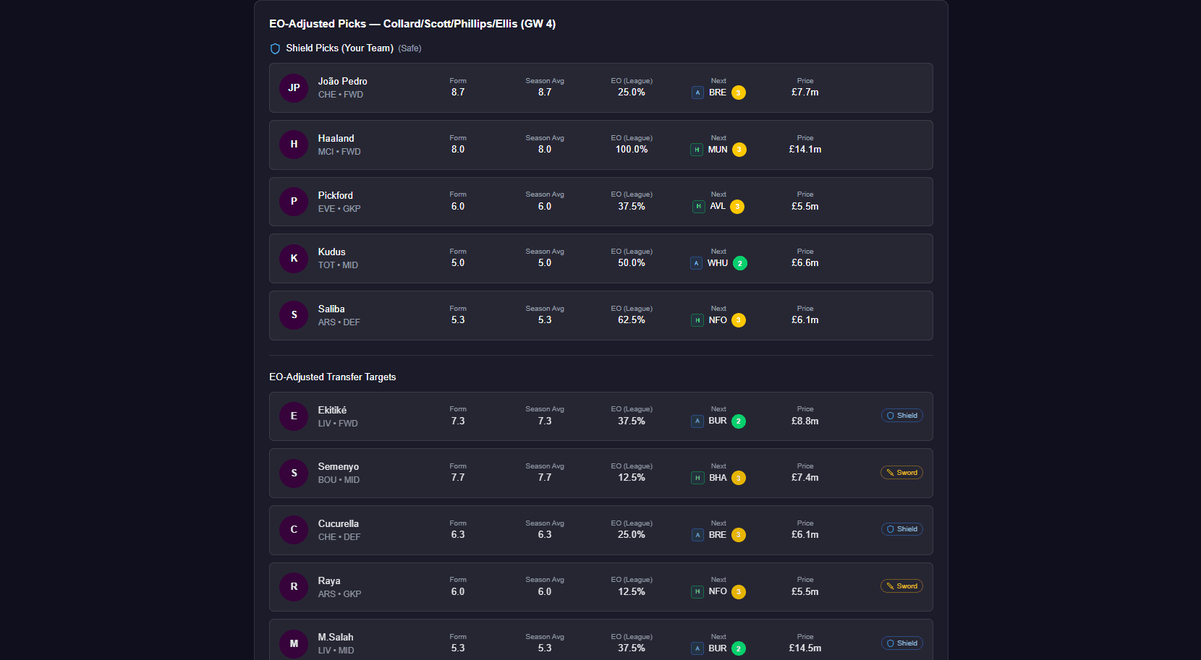
Task: Click the João Pedro JP avatar
Action: (294, 88)
